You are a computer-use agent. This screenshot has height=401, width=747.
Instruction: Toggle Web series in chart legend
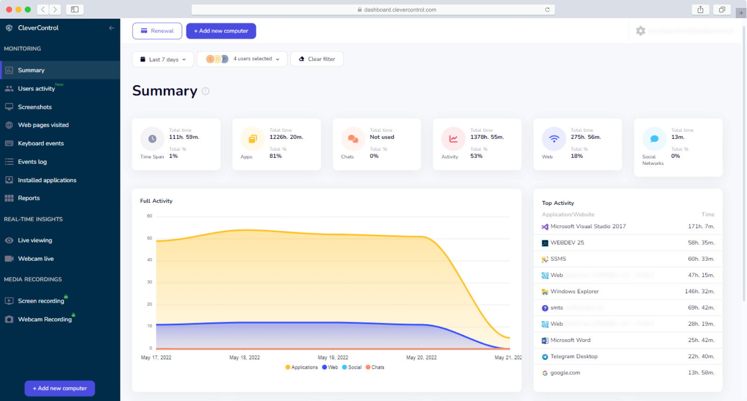click(330, 367)
